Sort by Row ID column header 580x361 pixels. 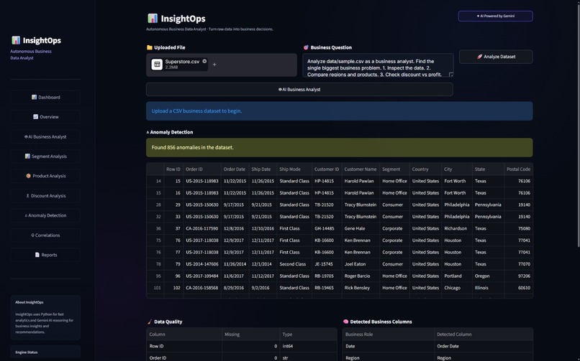(173, 169)
